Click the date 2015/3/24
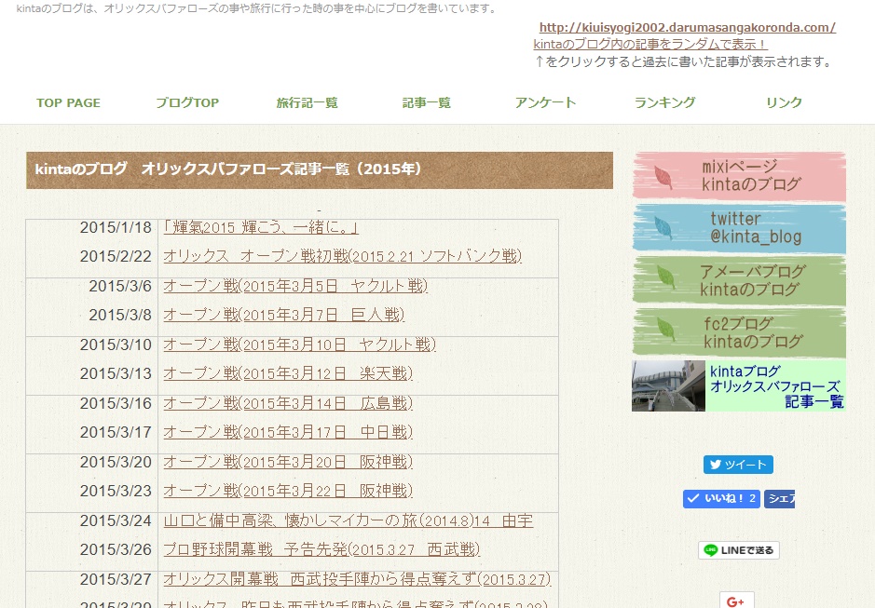The width and height of the screenshot is (875, 608). tap(116, 521)
